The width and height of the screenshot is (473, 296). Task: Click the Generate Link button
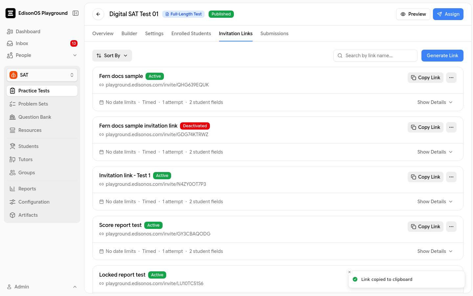point(442,56)
